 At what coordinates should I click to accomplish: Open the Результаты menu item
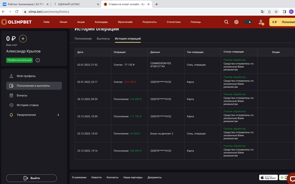click(x=150, y=22)
